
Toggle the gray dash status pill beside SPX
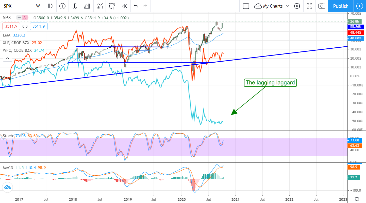[19, 17]
